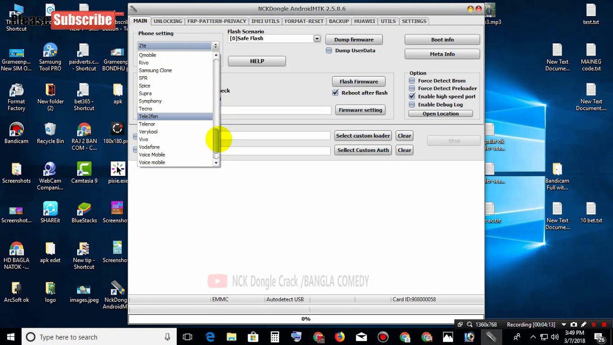Click Meta Info button
Image resolution: width=613 pixels, height=345 pixels.
pyautogui.click(x=442, y=54)
